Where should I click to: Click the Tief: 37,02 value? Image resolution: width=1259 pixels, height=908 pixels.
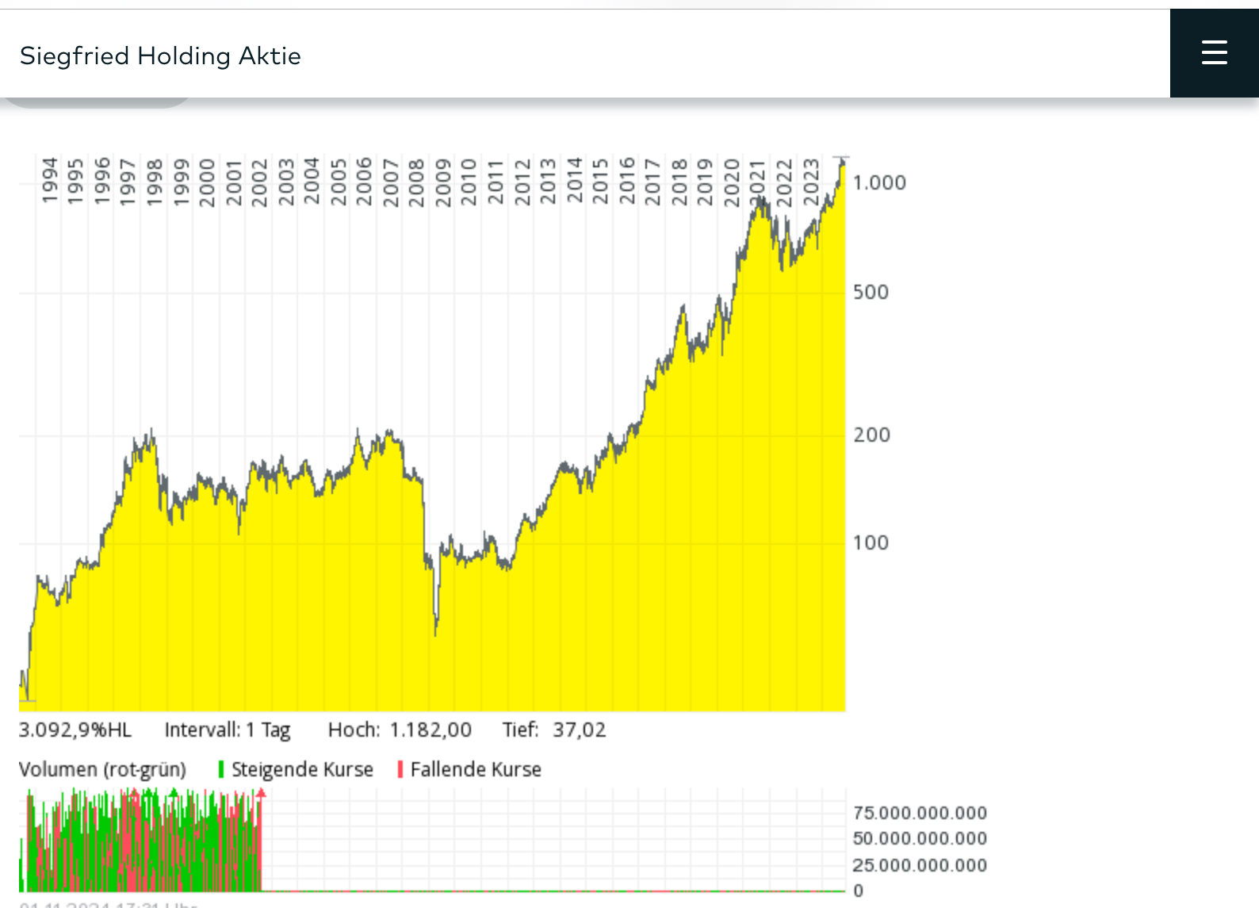coord(554,730)
